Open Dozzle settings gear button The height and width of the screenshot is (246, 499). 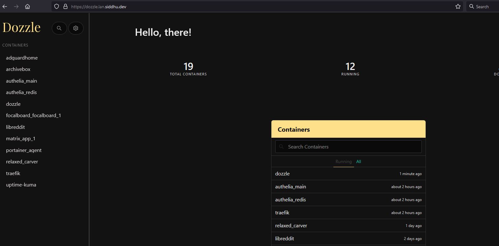point(76,28)
